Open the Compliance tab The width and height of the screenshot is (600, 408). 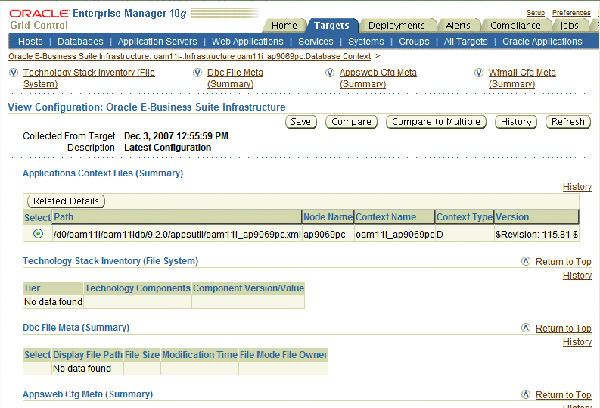[515, 26]
